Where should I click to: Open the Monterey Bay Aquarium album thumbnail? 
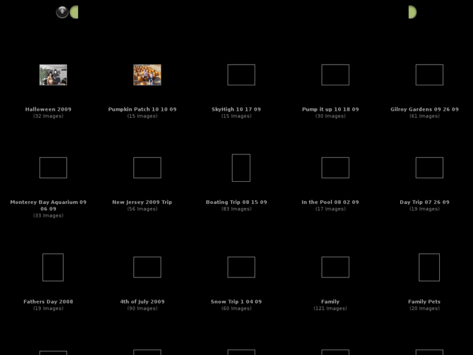coord(53,167)
